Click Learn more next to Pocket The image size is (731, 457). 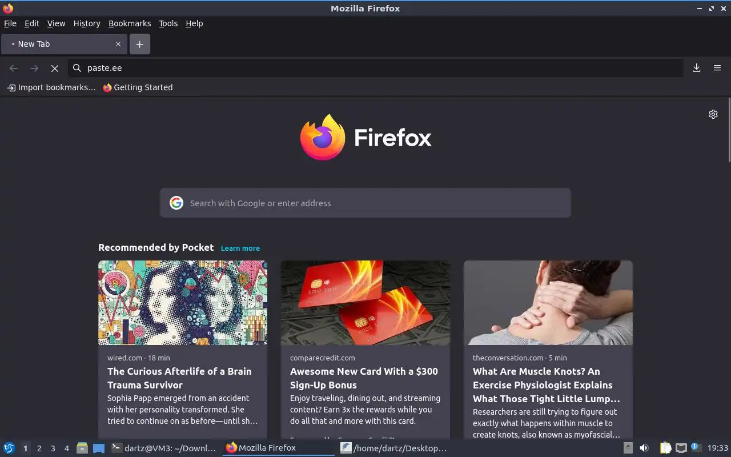point(240,248)
